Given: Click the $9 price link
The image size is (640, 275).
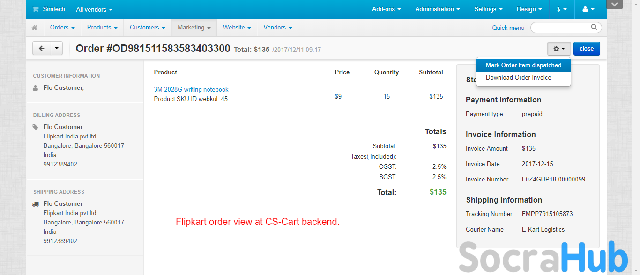Looking at the screenshot, I should click(x=338, y=97).
